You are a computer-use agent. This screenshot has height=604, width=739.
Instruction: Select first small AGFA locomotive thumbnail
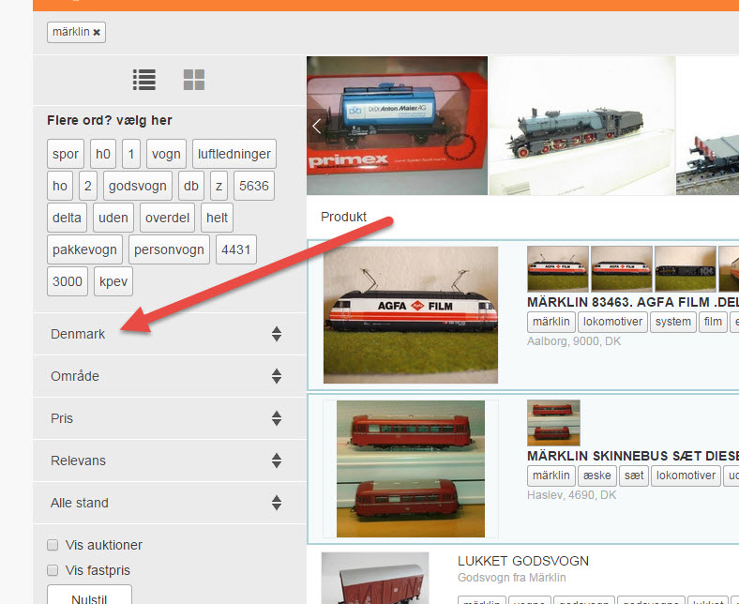pos(558,269)
